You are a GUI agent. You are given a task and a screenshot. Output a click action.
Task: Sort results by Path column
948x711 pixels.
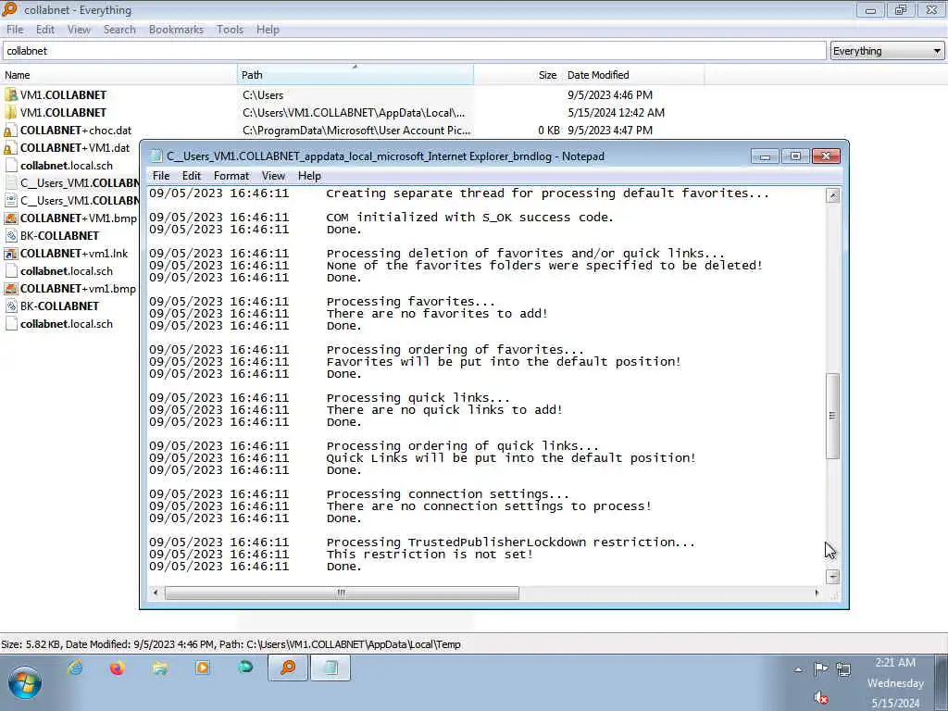click(355, 75)
